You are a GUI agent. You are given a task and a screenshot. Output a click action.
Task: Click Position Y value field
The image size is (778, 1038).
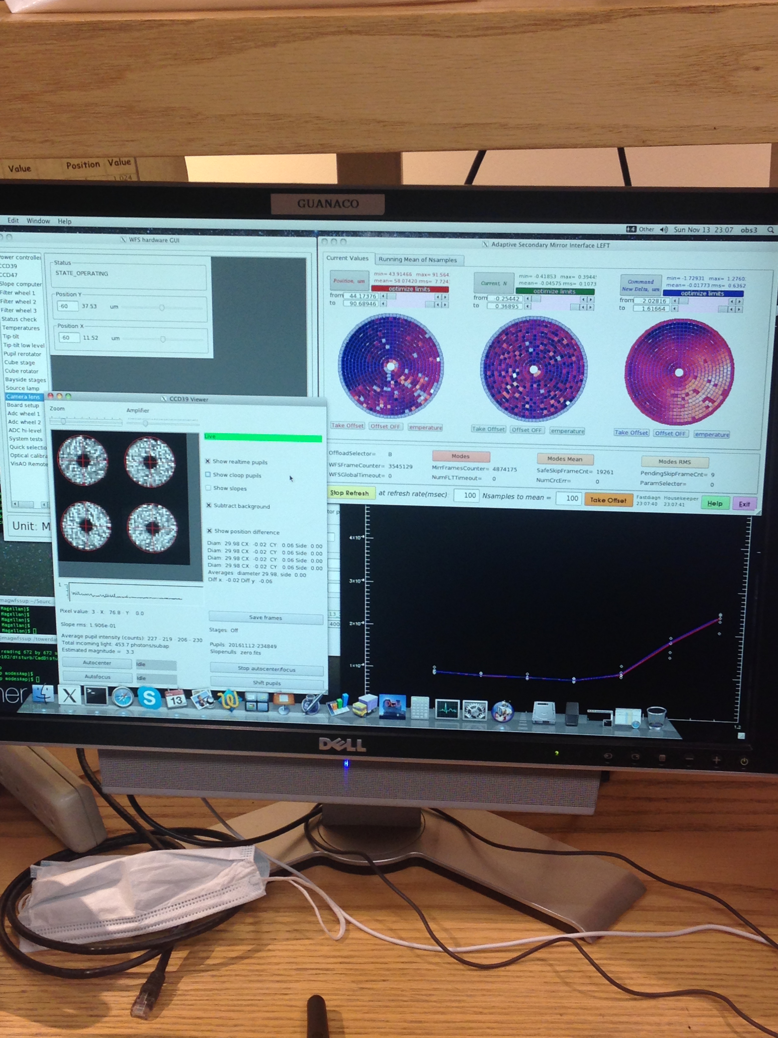[x=67, y=306]
